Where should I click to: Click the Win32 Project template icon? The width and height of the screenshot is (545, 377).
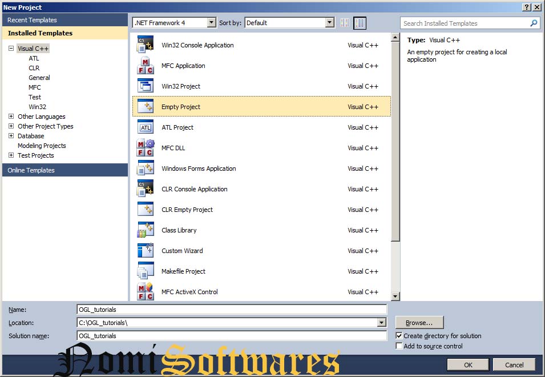[146, 86]
